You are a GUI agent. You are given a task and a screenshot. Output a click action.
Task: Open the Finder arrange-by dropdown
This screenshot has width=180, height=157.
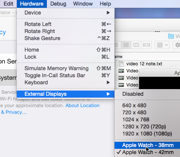tap(163, 45)
